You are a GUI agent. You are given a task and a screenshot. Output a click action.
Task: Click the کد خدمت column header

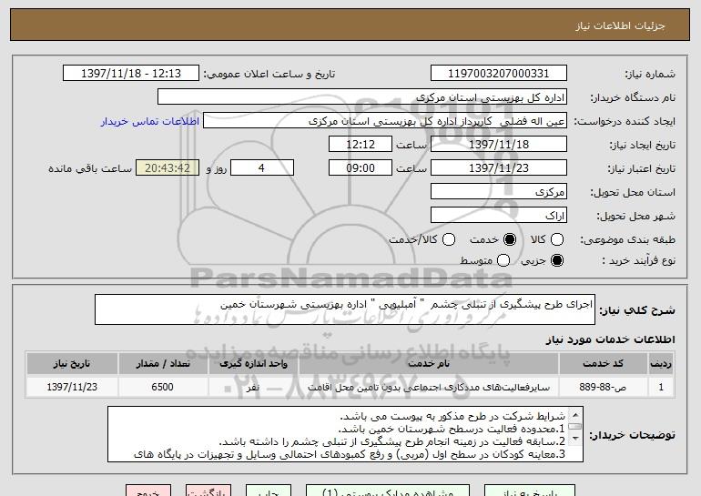point(603,364)
